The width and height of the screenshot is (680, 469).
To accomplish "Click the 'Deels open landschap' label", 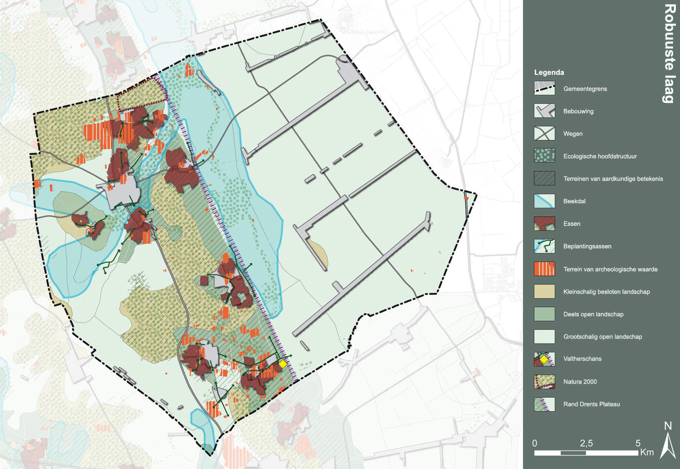I will pyautogui.click(x=593, y=314).
